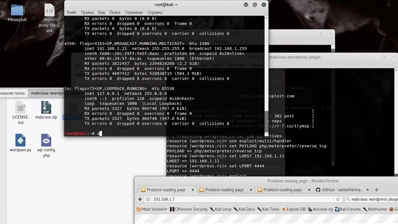Open Exploit-DB bookmark

click(x=294, y=209)
